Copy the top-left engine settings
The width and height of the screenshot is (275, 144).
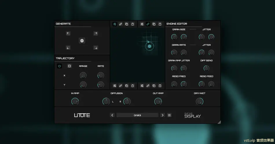pyautogui.click(x=126, y=24)
